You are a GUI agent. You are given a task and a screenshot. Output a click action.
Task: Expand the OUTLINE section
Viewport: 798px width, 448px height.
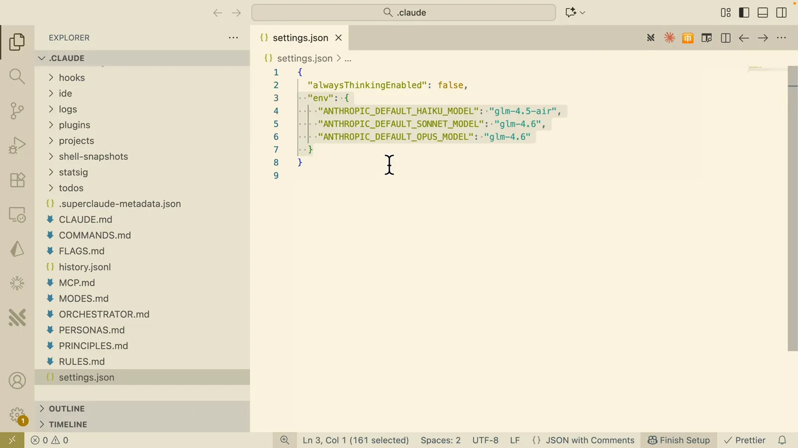click(x=142, y=409)
